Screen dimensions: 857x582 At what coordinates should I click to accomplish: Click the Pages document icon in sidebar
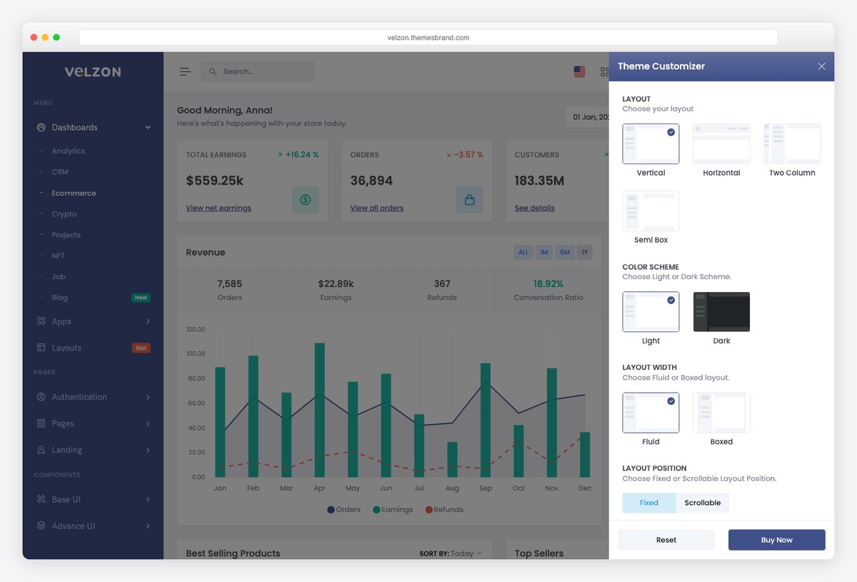tap(41, 423)
